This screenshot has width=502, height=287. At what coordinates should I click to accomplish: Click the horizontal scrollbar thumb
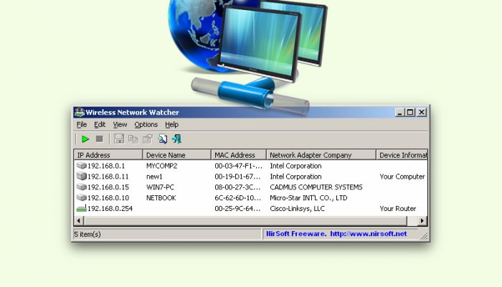[x=245, y=221]
